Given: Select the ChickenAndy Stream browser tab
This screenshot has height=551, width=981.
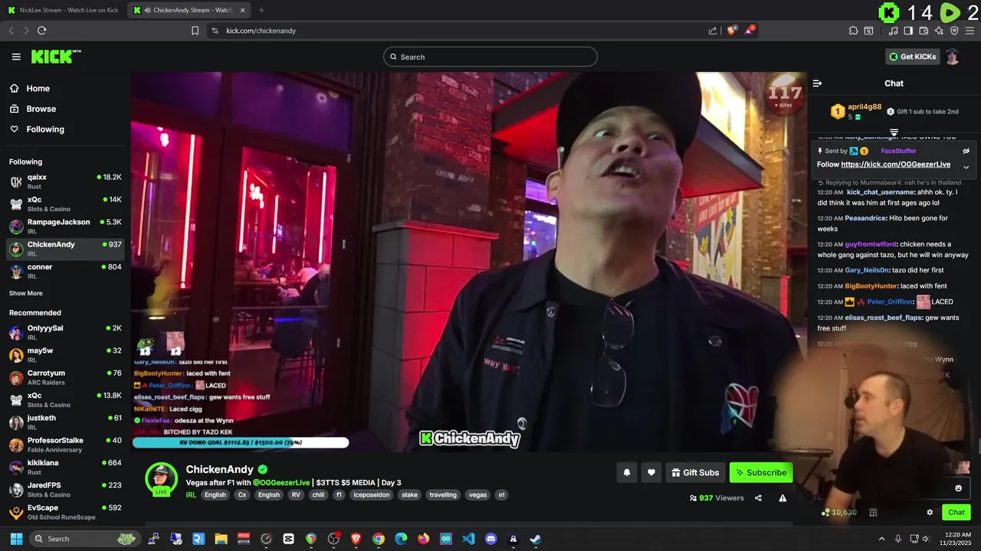Looking at the screenshot, I should coord(189,10).
